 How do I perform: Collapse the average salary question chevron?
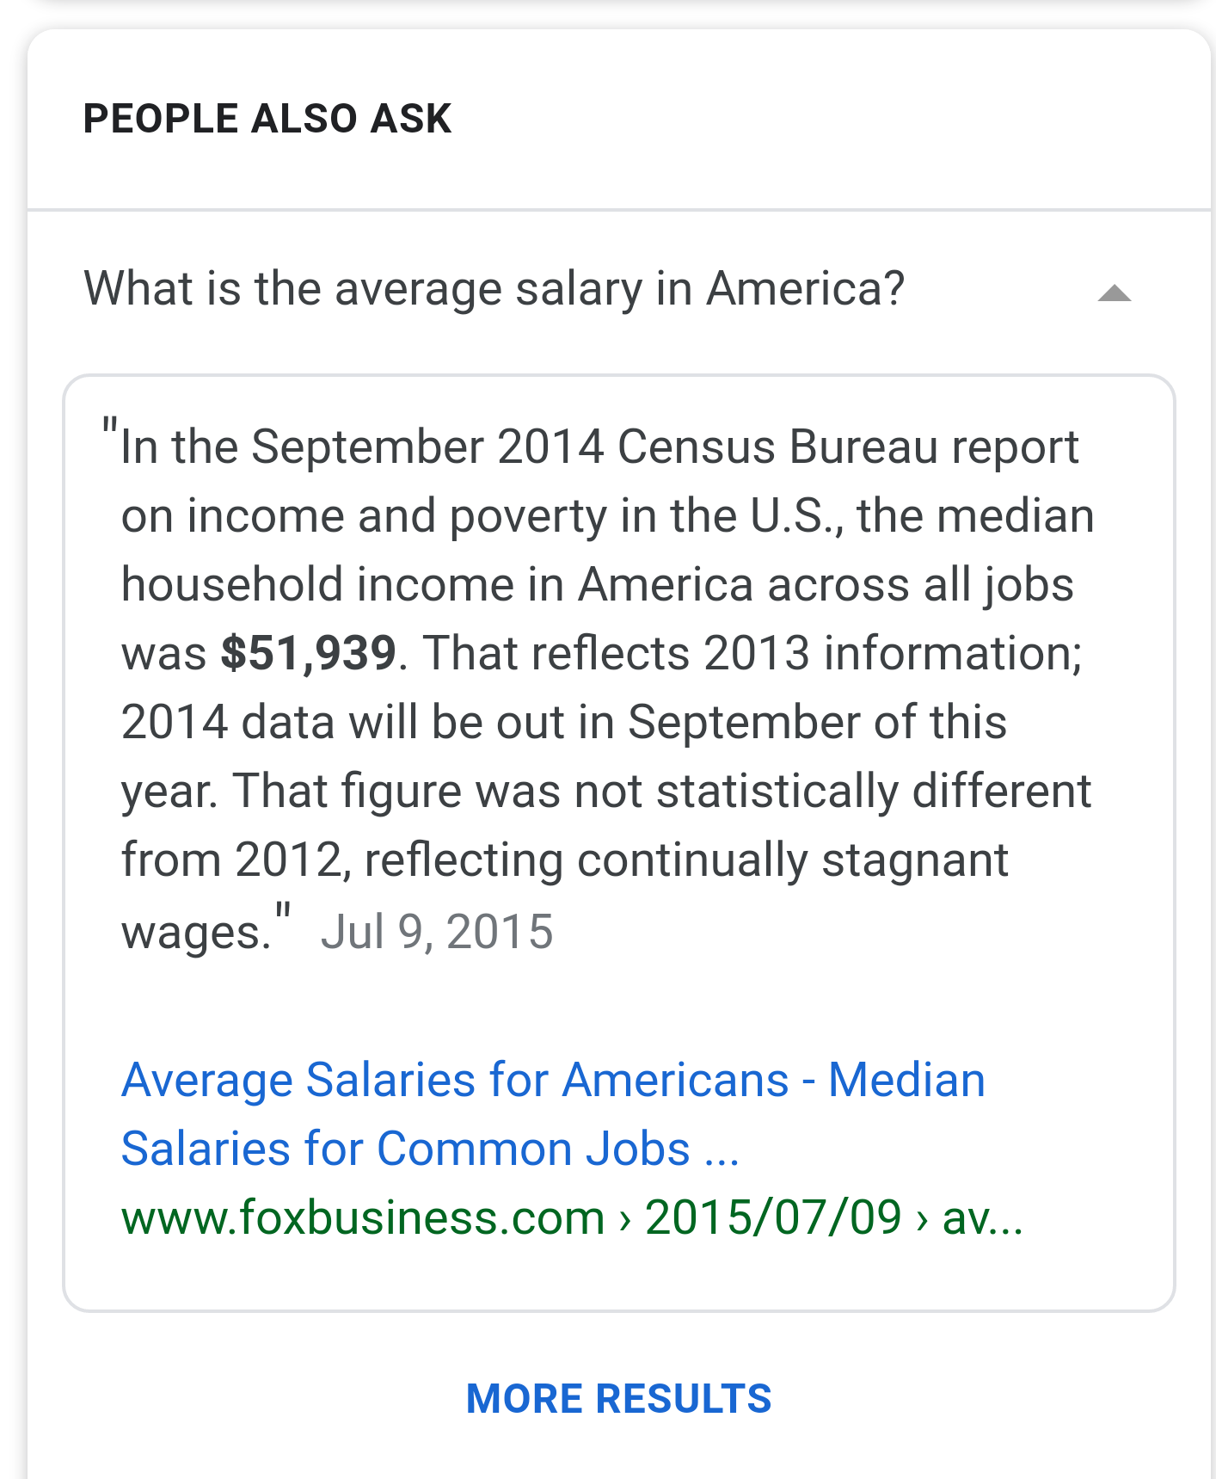(x=1114, y=293)
